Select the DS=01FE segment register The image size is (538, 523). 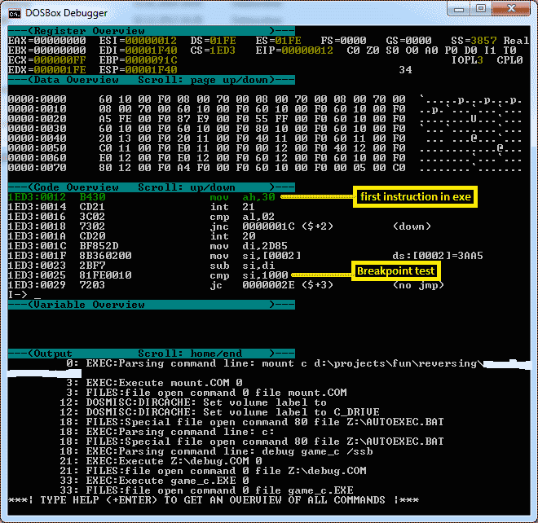point(213,41)
